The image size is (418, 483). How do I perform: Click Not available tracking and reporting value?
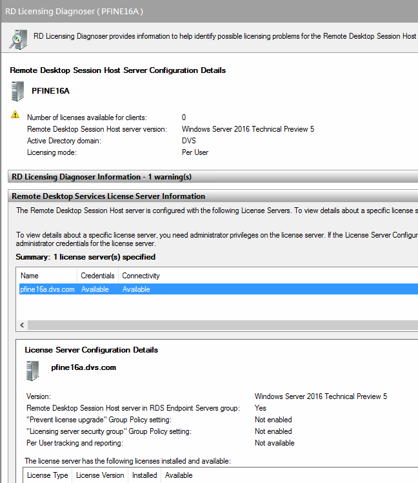click(274, 443)
